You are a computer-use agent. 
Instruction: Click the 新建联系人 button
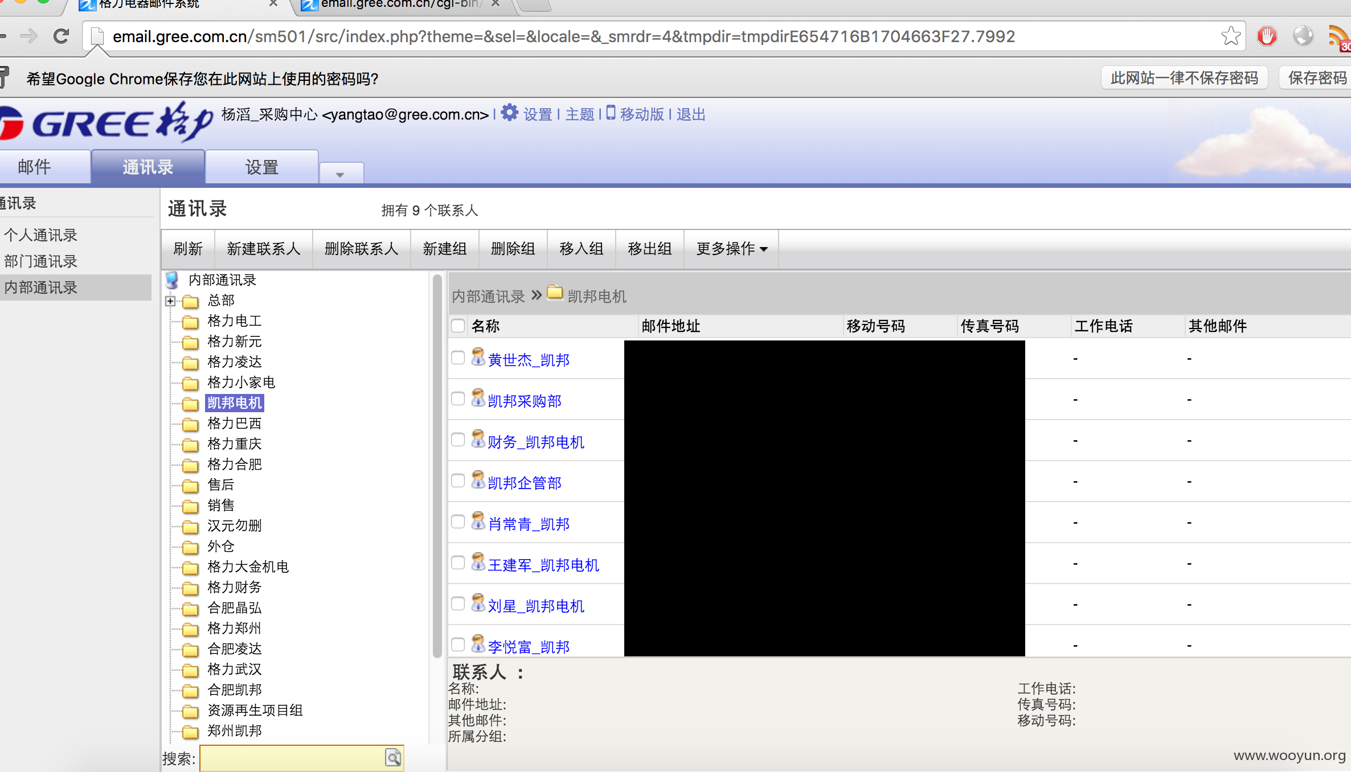(264, 249)
